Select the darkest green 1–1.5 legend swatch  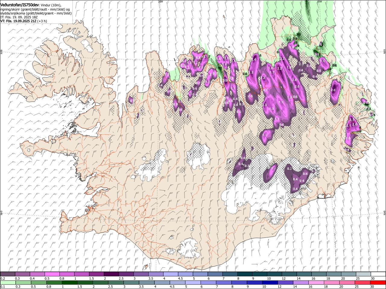(69, 283)
